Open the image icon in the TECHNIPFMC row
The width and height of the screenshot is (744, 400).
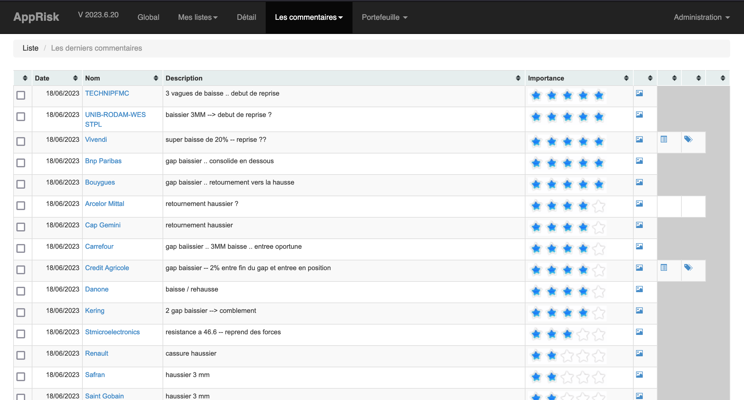click(x=639, y=93)
